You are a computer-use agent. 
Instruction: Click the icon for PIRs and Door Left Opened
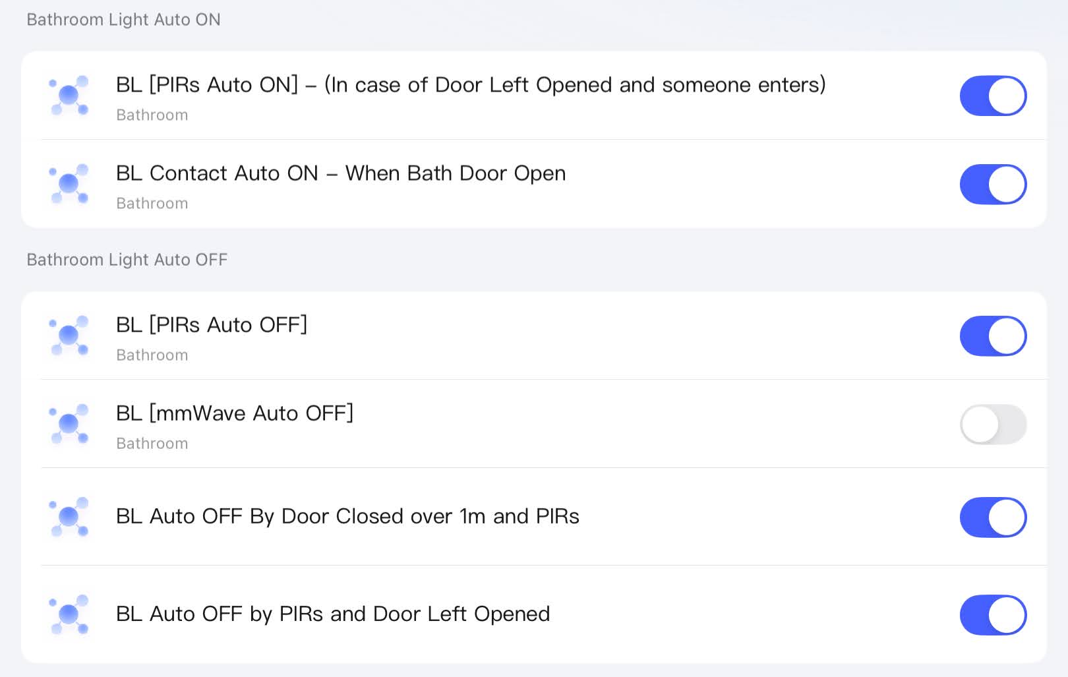click(69, 614)
